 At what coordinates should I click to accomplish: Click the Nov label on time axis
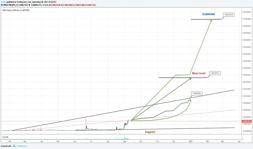(157, 141)
